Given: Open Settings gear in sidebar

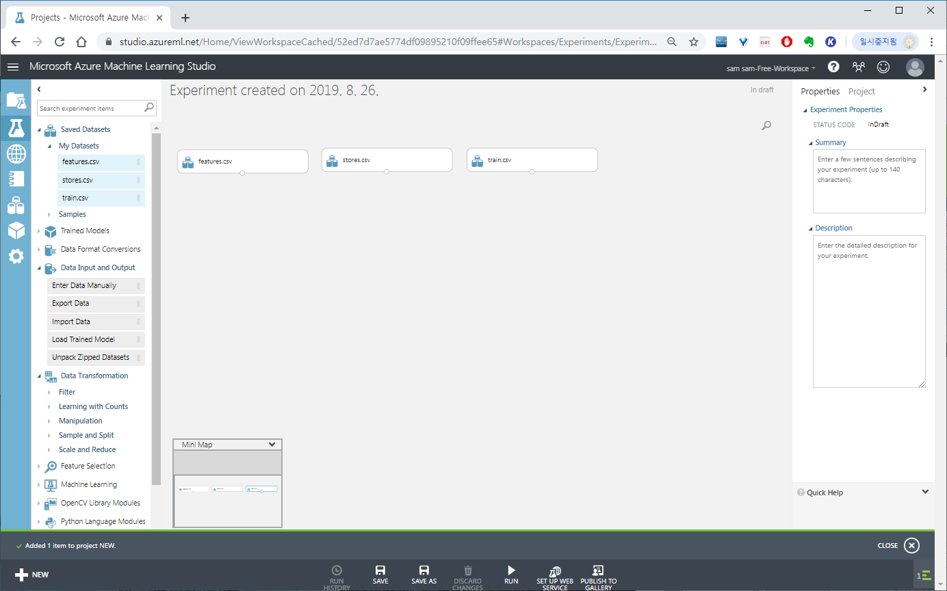Looking at the screenshot, I should 16,257.
